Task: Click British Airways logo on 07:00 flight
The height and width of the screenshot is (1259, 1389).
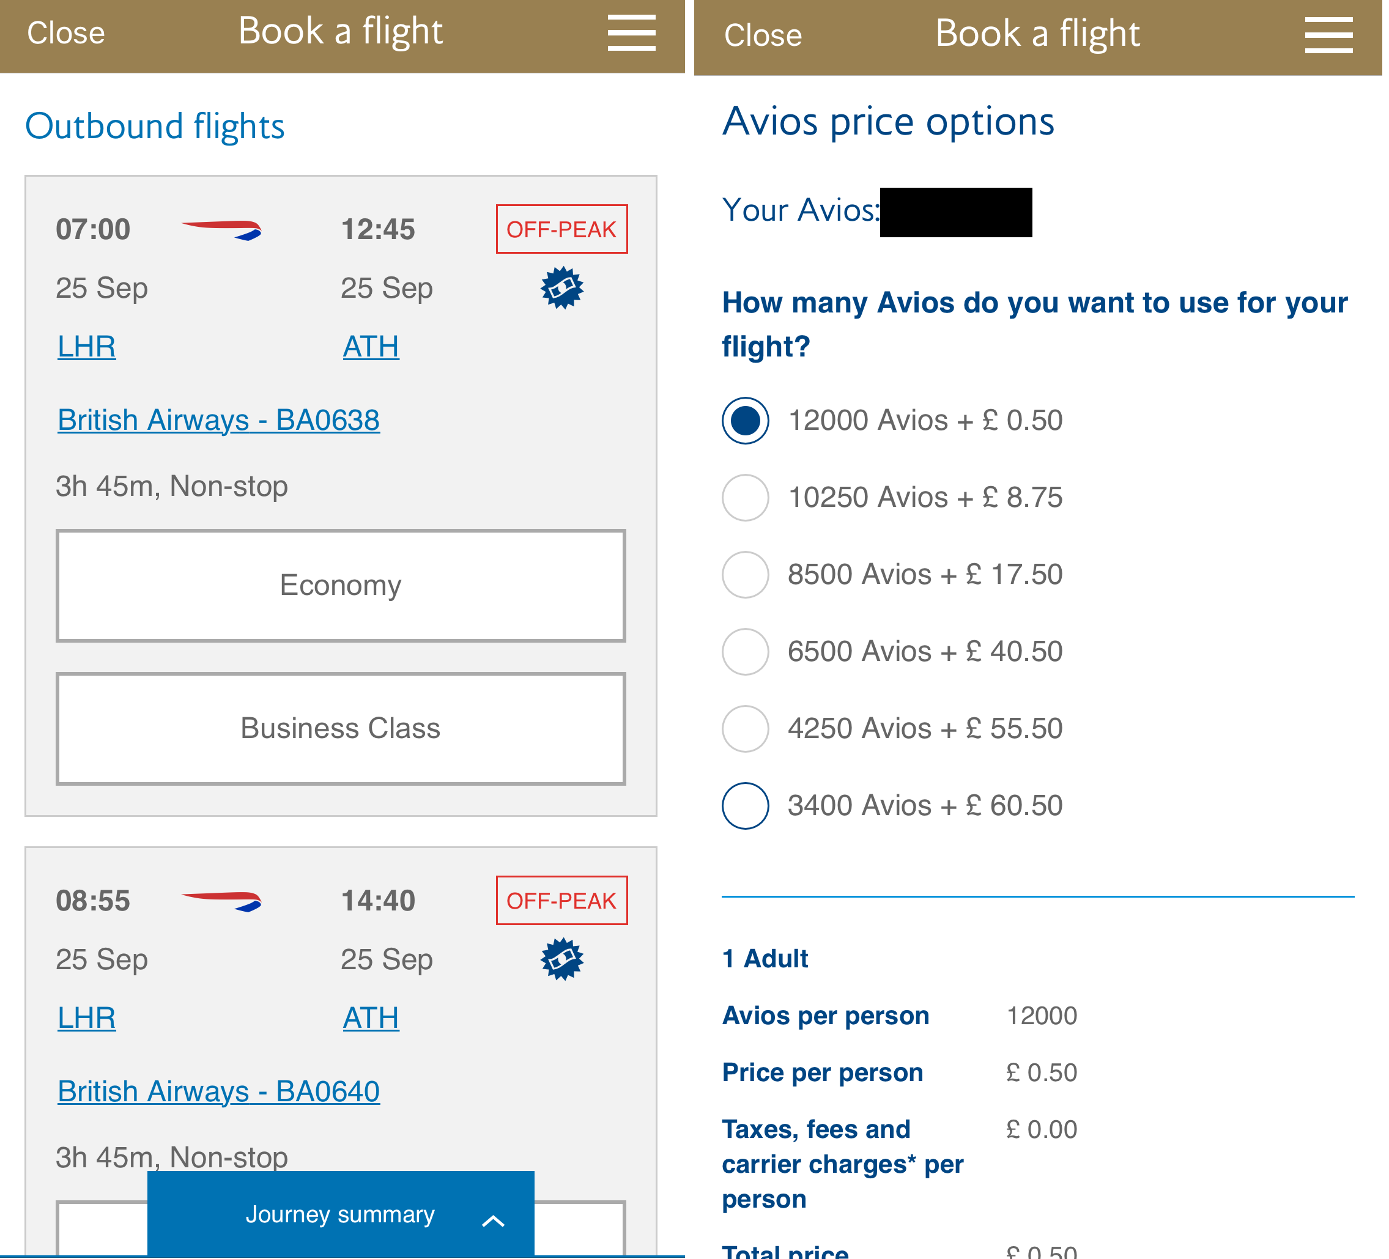Action: [x=221, y=230]
